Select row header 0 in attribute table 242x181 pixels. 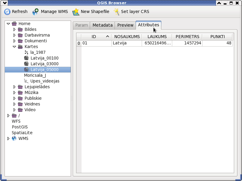pos(79,43)
